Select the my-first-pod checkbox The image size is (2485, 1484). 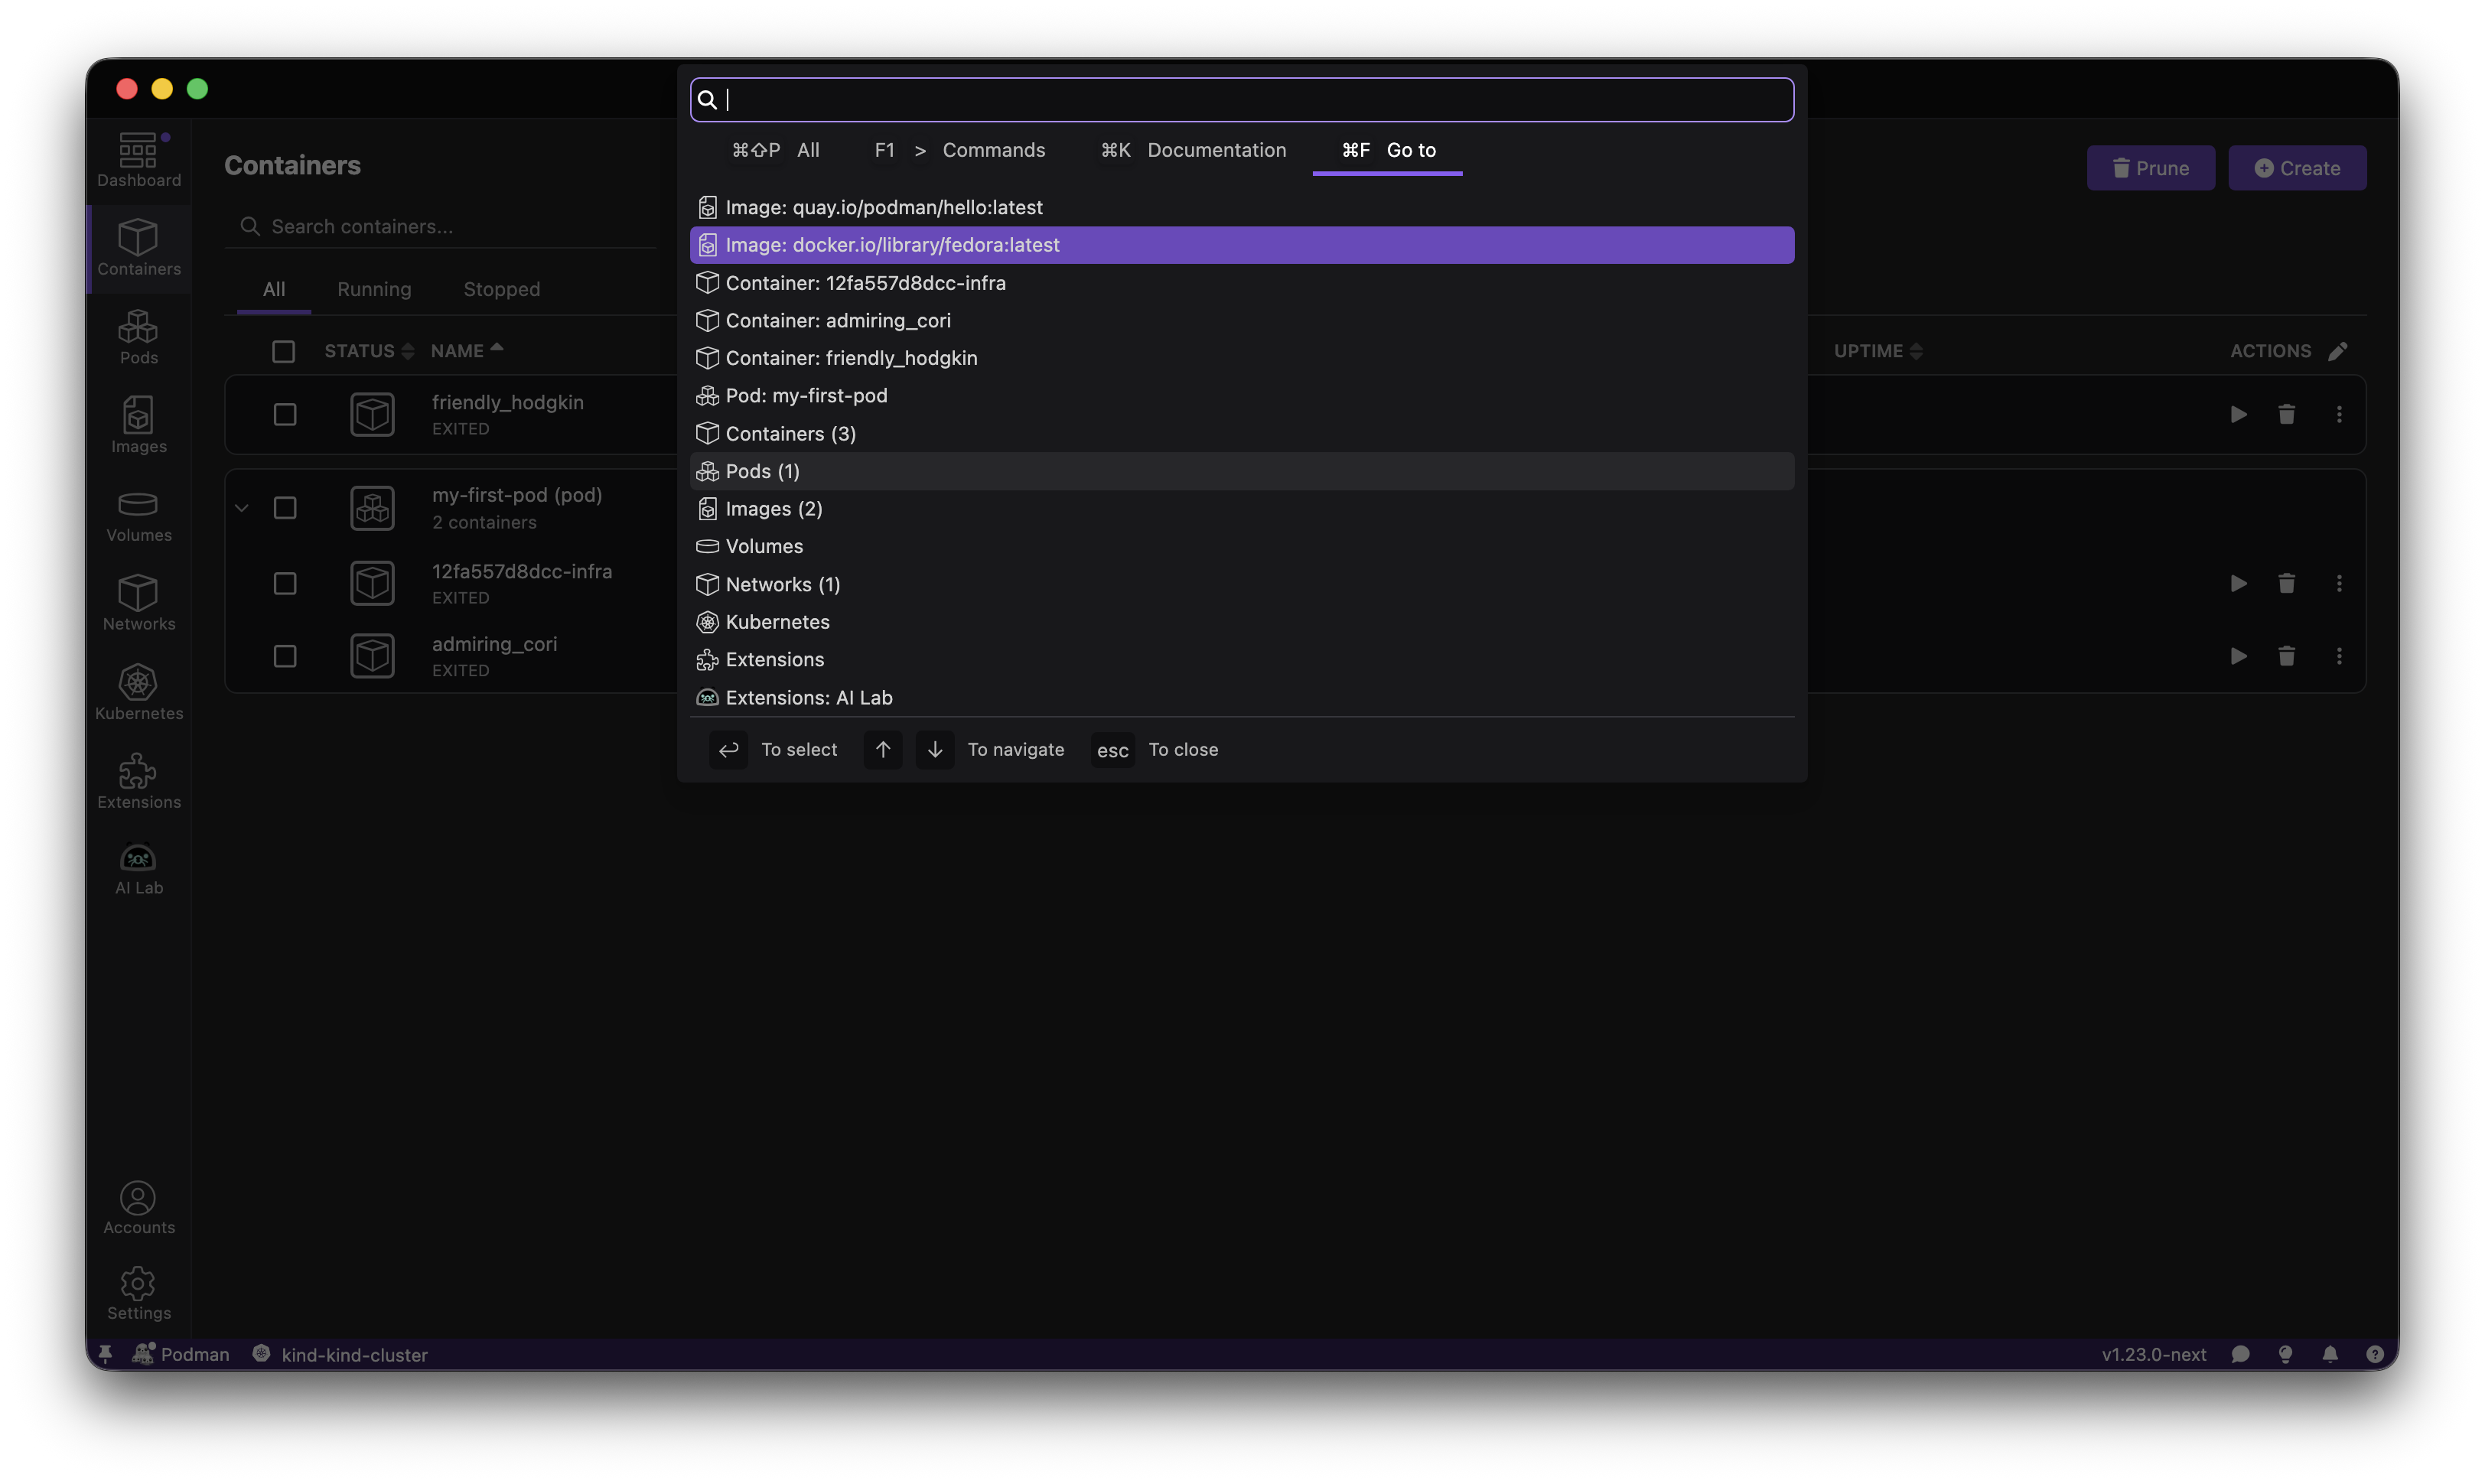(x=285, y=508)
